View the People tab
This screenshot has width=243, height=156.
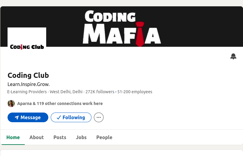[x=104, y=137]
